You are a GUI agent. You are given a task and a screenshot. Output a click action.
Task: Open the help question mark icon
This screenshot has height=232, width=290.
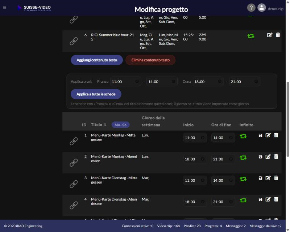[251, 8]
